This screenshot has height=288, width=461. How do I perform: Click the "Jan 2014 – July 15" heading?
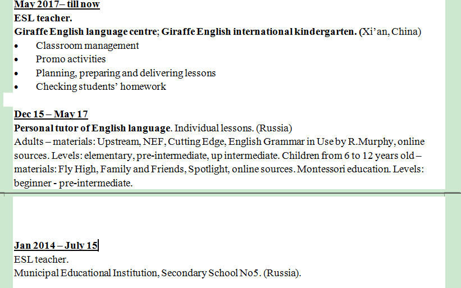[56, 245]
